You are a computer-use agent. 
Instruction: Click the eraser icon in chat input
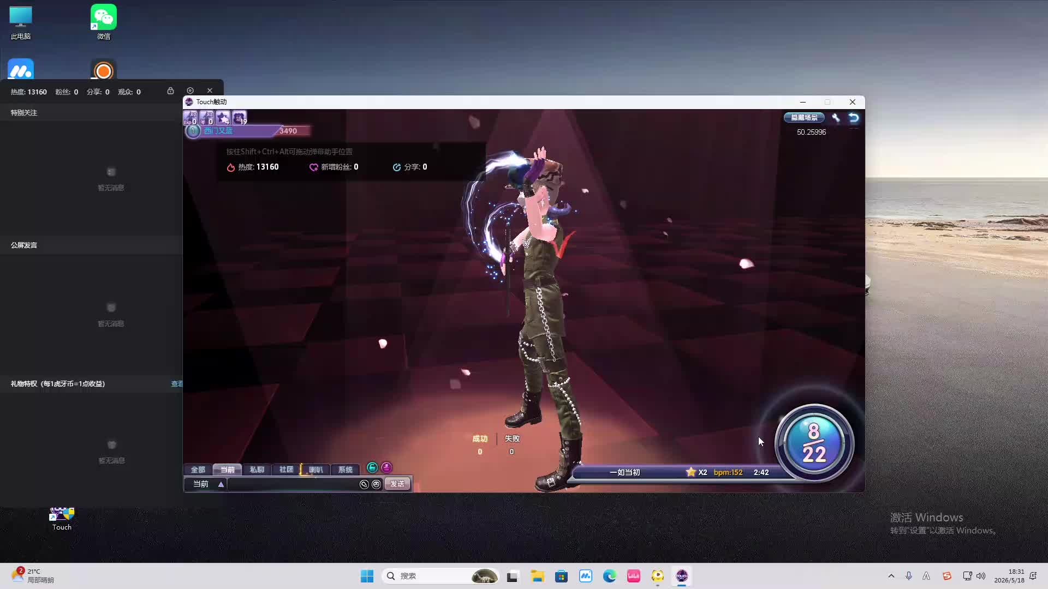click(x=364, y=484)
